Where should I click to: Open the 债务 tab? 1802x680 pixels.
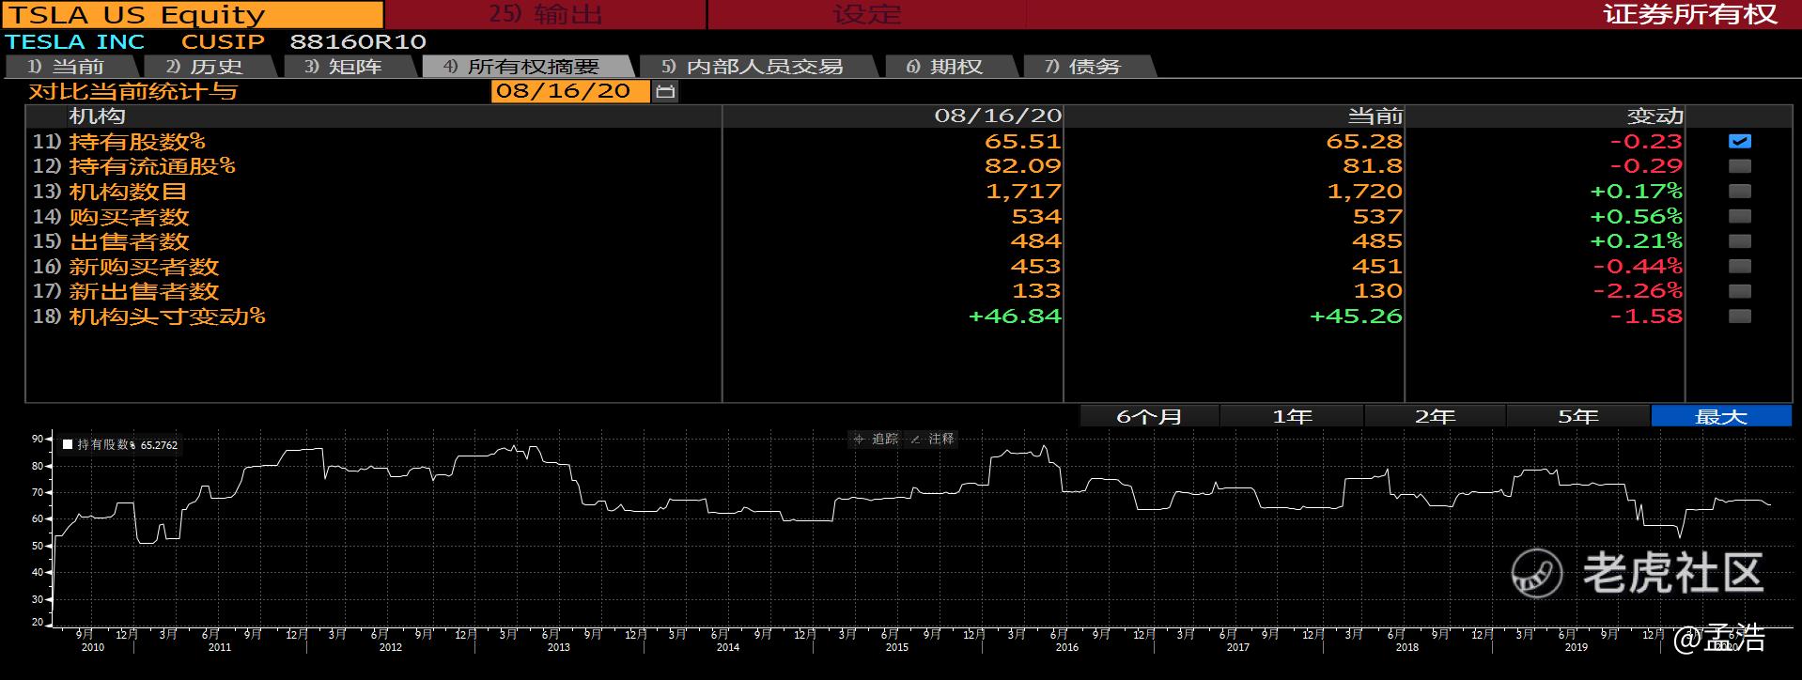[1088, 67]
